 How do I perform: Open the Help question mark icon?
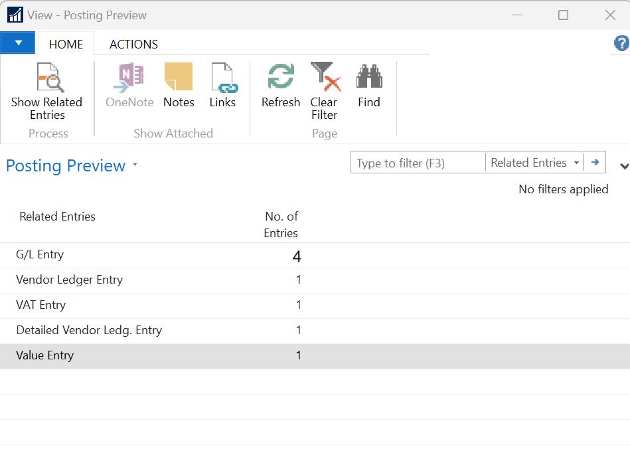pos(621,44)
